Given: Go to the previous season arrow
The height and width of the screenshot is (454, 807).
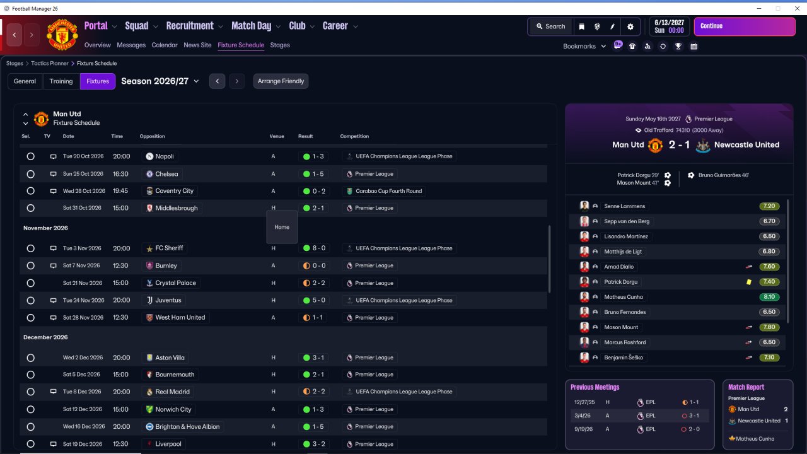Looking at the screenshot, I should click(x=218, y=81).
